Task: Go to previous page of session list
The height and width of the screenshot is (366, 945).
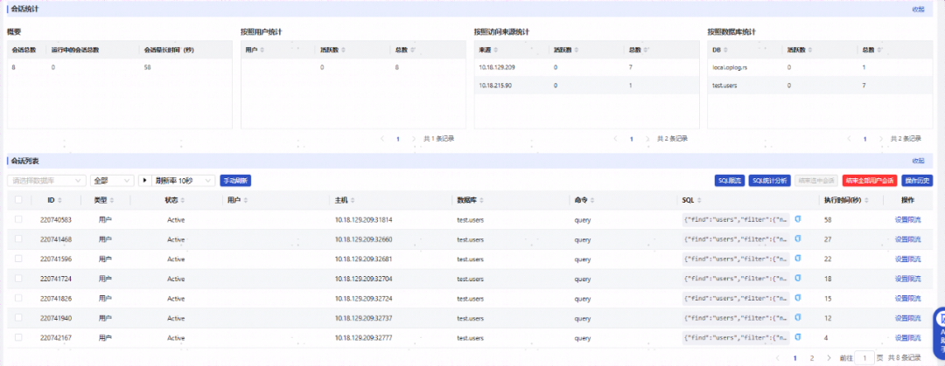Action: pyautogui.click(x=778, y=357)
